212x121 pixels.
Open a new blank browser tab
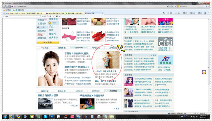tap(105, 13)
